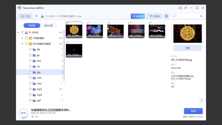
Task: Collapse the D: 未命名 drive node
Action: [18, 32]
